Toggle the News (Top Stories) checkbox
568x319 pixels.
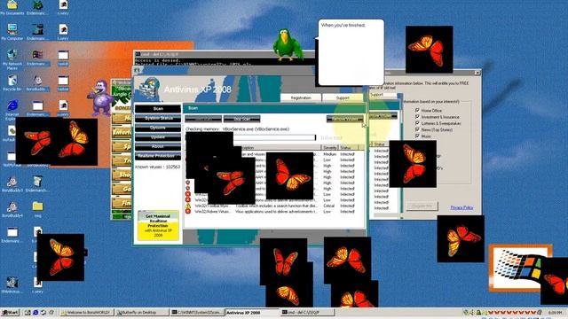417,129
